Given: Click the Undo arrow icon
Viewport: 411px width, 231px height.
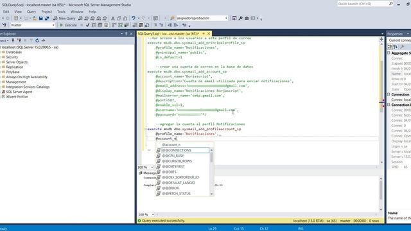Looking at the screenshot, I should tap(133, 18).
